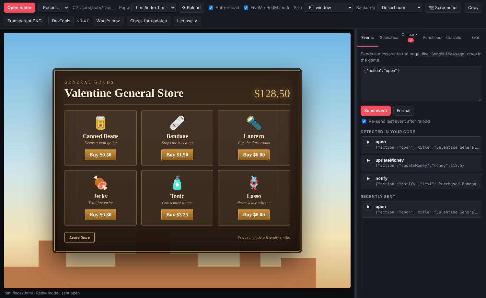Open the Eval tab

[x=475, y=38]
